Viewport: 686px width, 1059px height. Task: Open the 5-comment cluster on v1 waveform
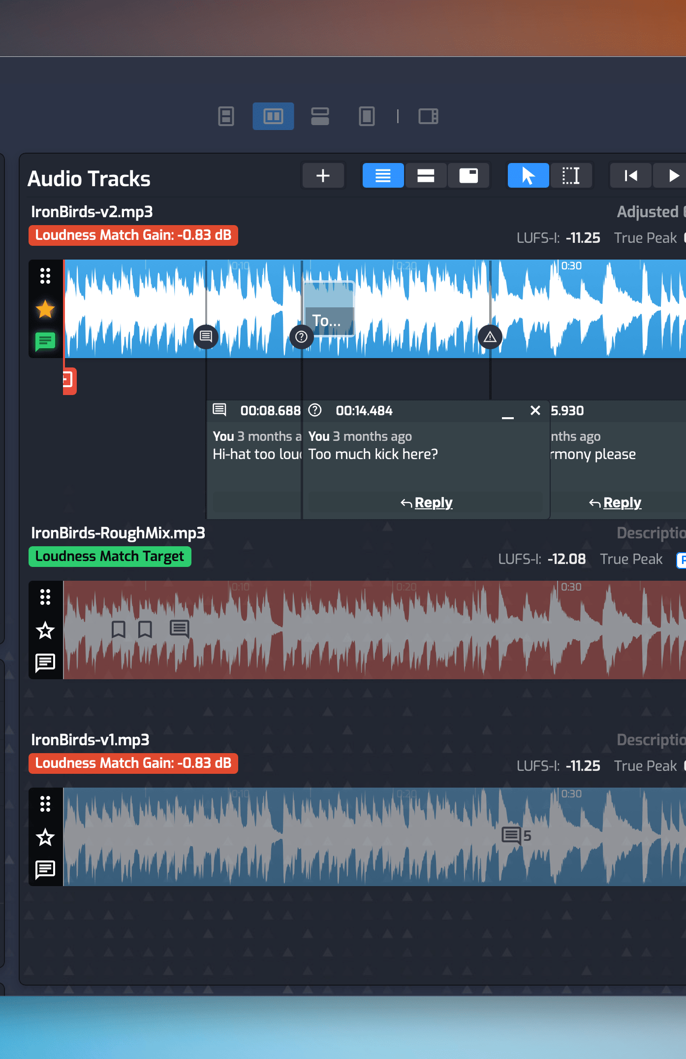pyautogui.click(x=516, y=836)
